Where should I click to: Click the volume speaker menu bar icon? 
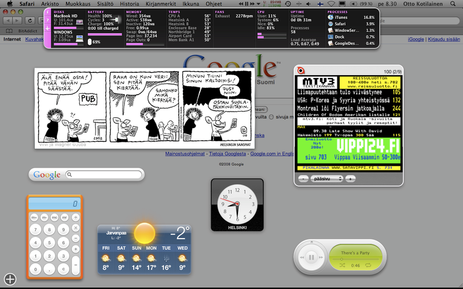[x=308, y=4]
